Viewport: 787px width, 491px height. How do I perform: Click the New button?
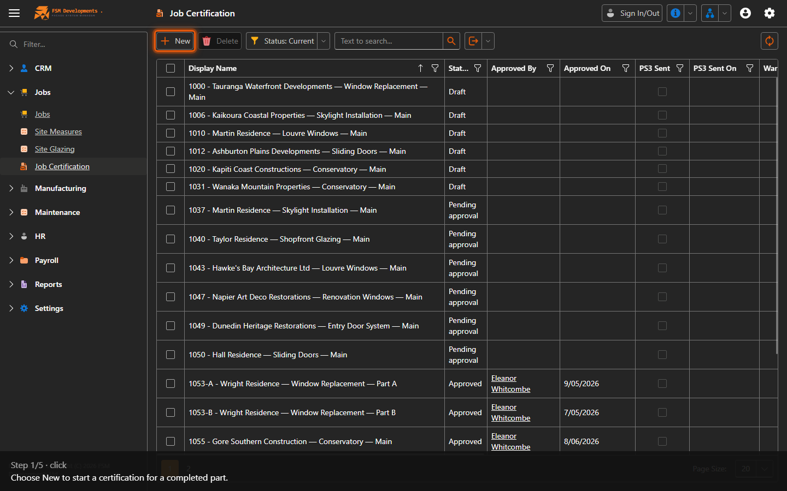(175, 41)
